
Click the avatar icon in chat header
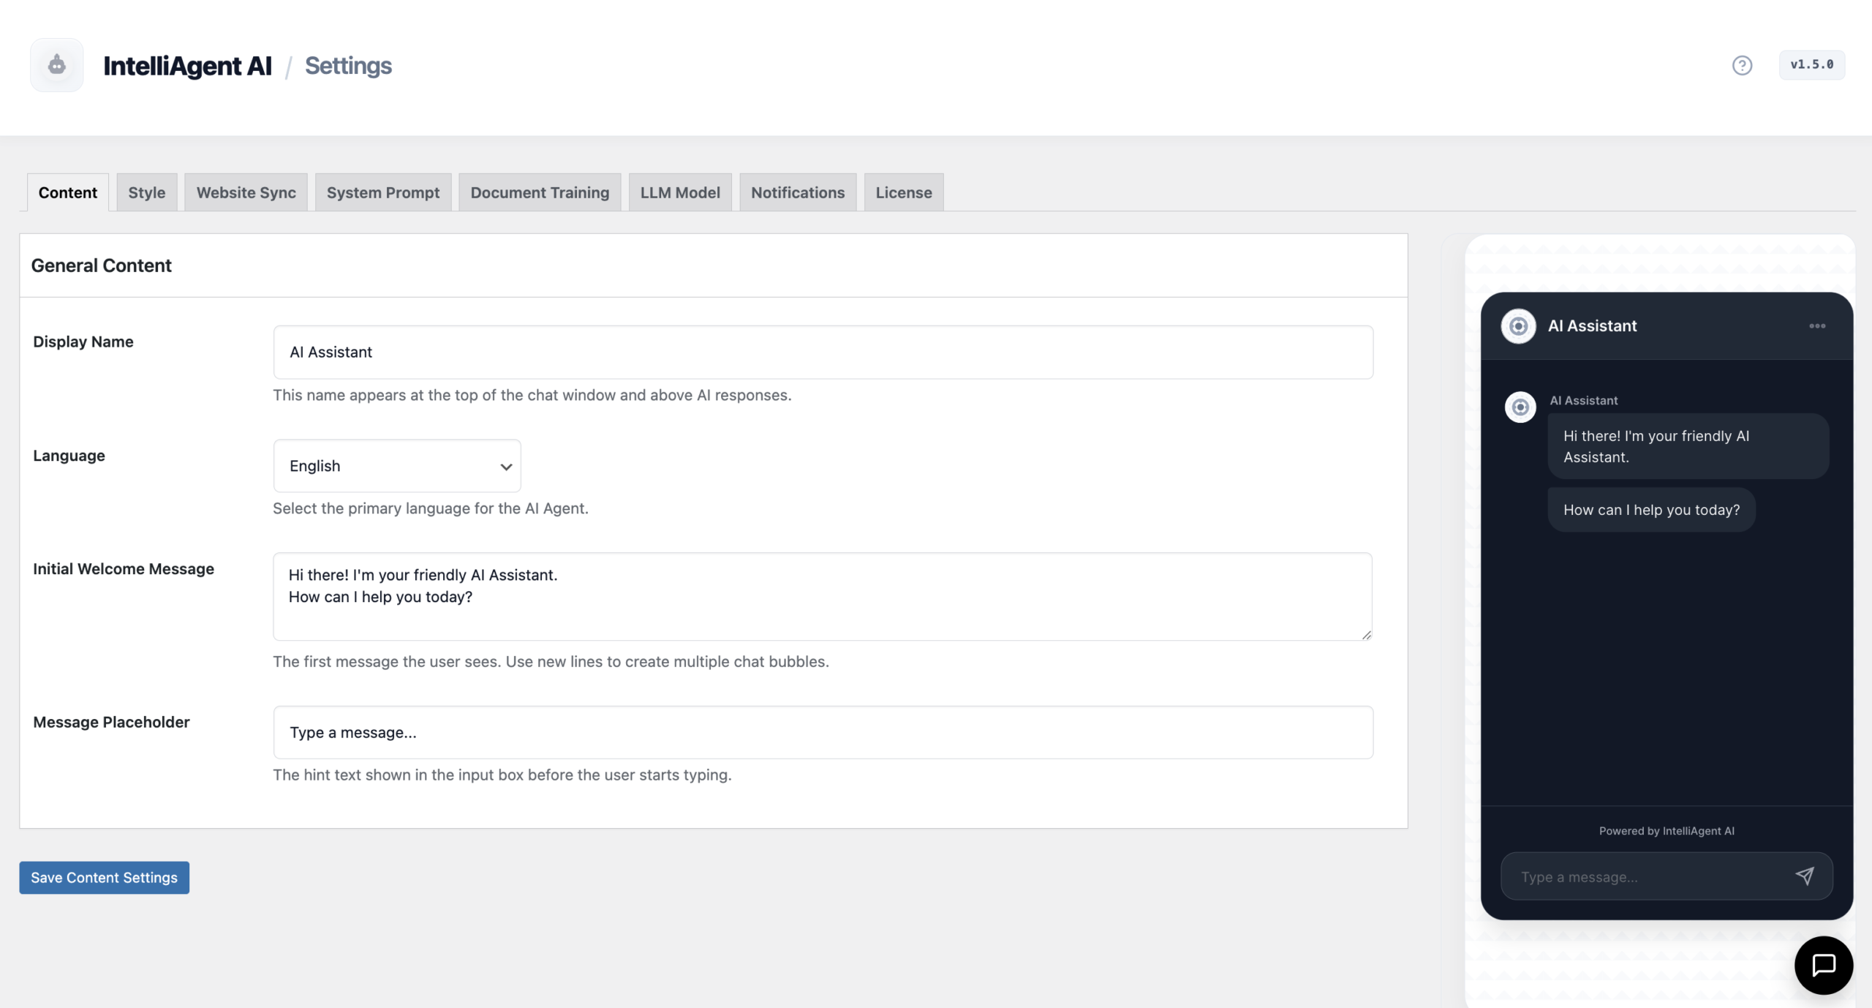tap(1518, 326)
